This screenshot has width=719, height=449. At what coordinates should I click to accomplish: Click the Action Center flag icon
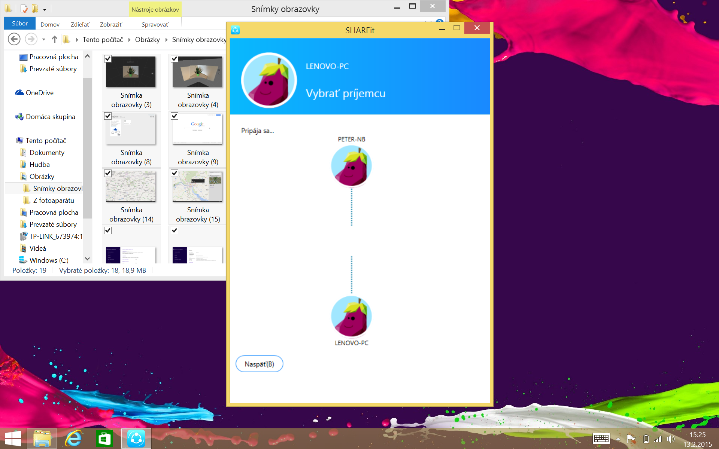coord(631,439)
